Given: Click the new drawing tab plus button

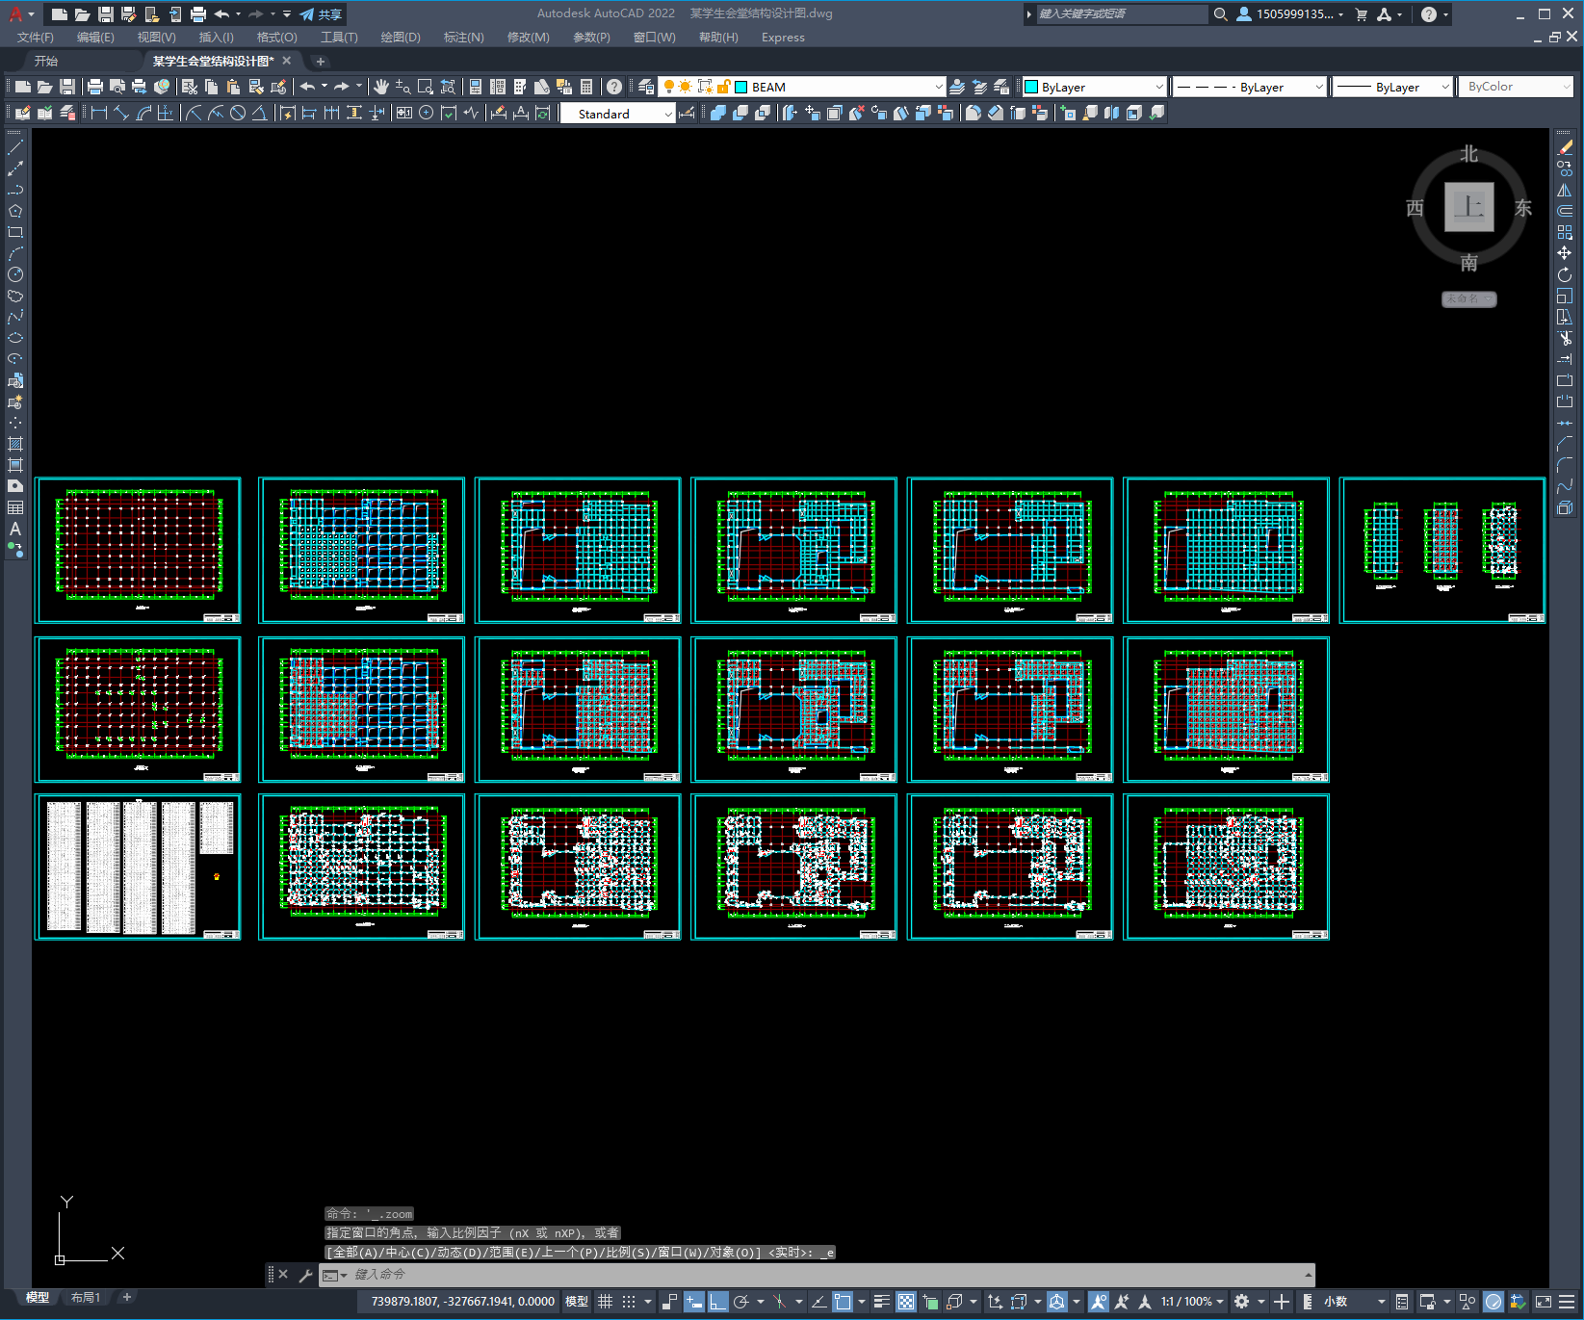Looking at the screenshot, I should coord(321,61).
